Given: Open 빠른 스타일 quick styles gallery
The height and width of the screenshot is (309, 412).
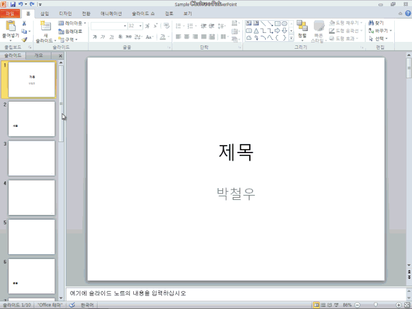Looking at the screenshot, I should (x=319, y=32).
